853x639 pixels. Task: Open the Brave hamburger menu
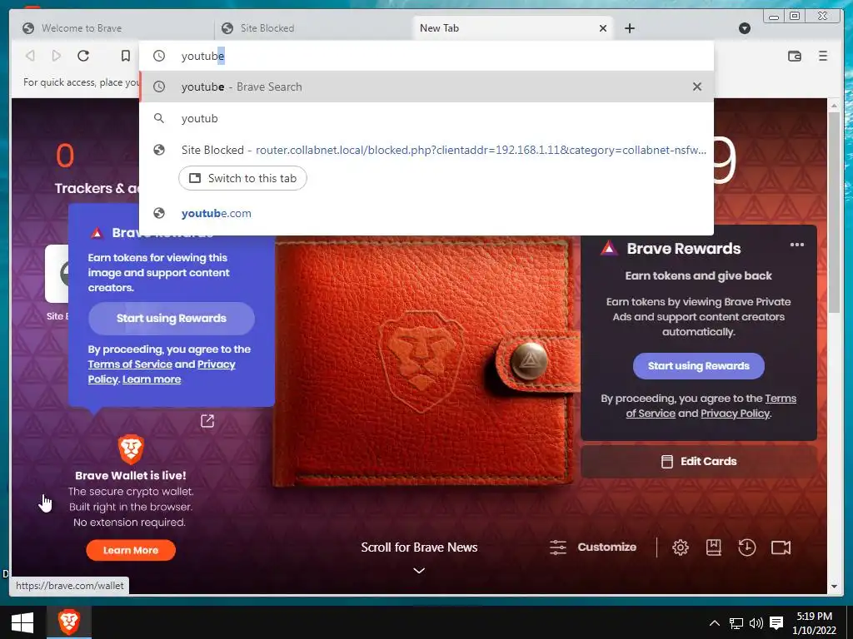[822, 56]
